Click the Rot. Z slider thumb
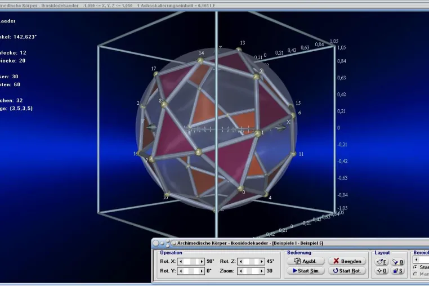This screenshot has height=286, width=429. pyautogui.click(x=253, y=261)
